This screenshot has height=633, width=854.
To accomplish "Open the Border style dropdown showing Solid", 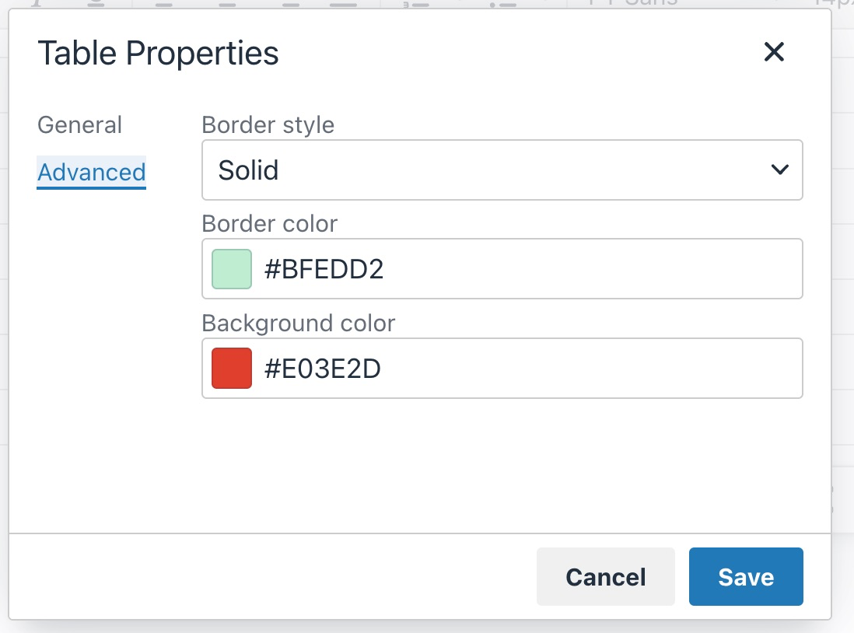I will pyautogui.click(x=502, y=170).
